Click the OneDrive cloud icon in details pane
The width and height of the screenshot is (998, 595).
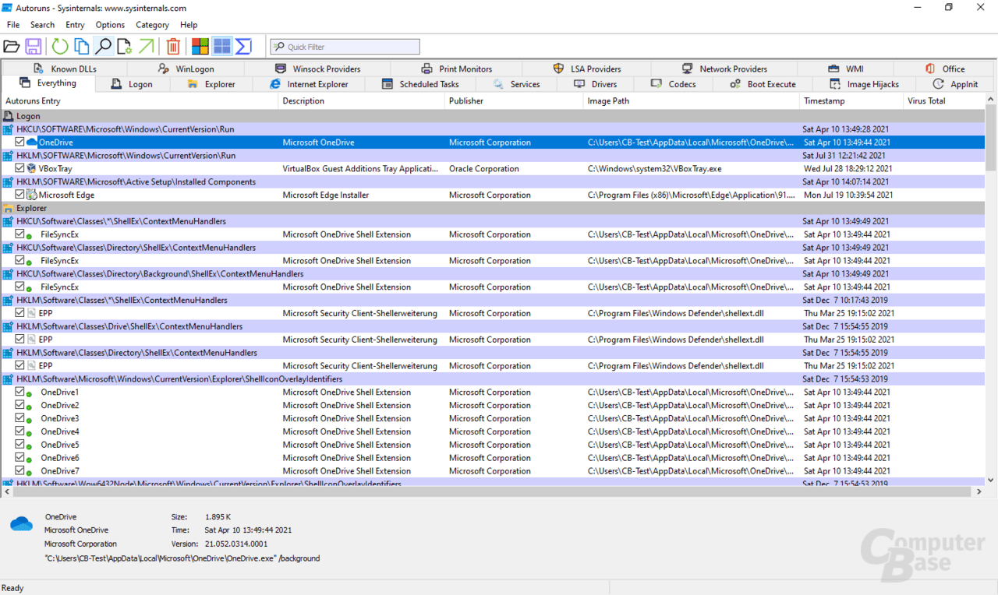point(21,524)
